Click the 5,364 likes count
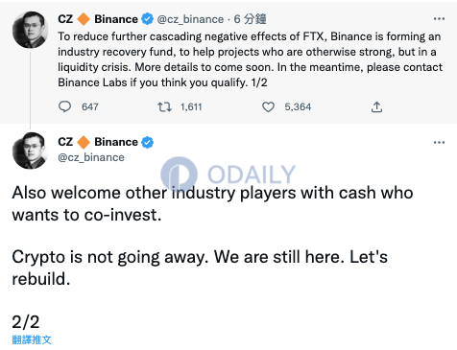The width and height of the screenshot is (457, 350). (298, 106)
